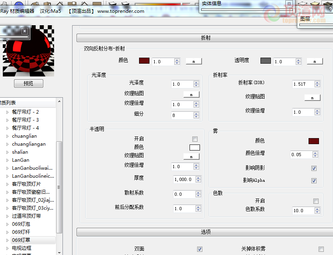Click the refraction 颜色 value field 1.0

163,62
